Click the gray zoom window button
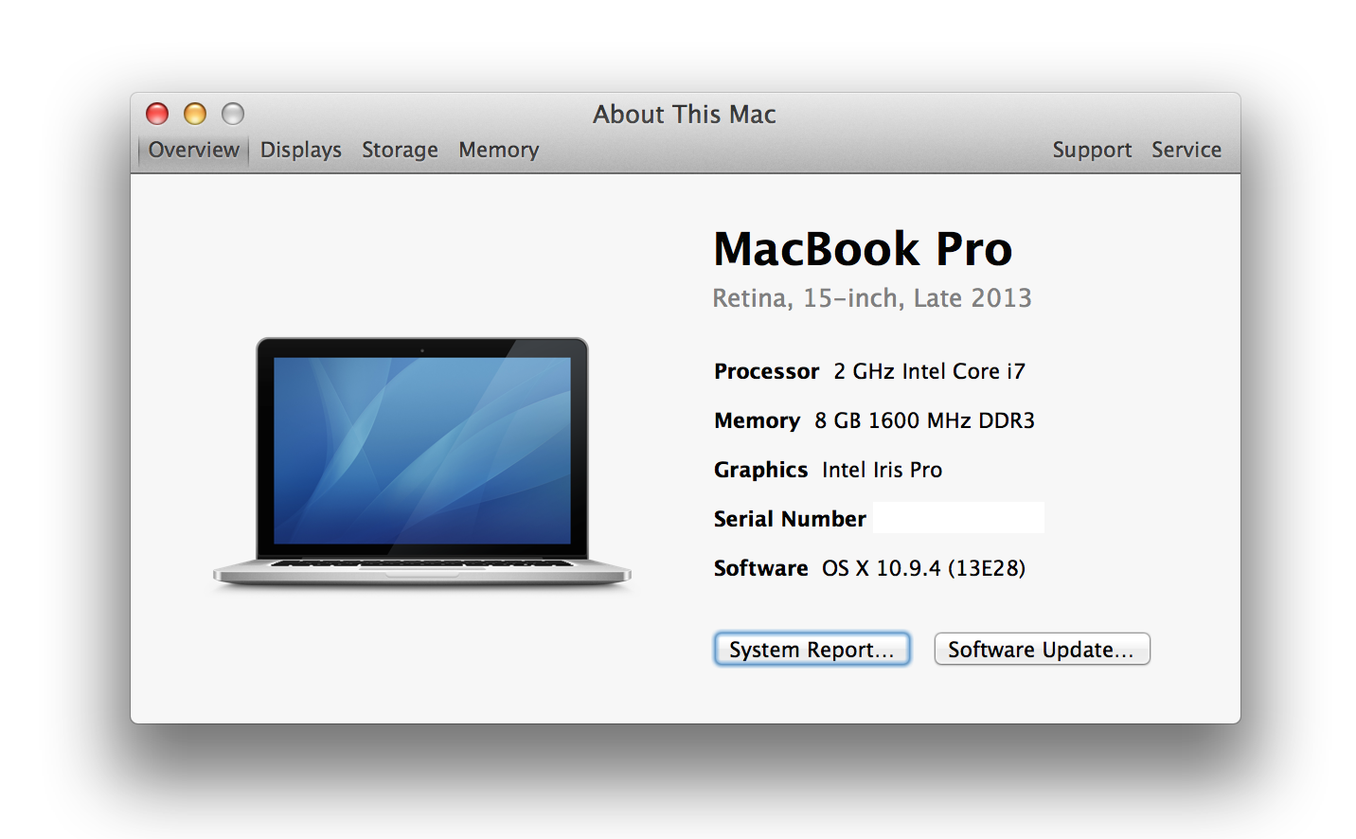The height and width of the screenshot is (839, 1356). [x=233, y=114]
